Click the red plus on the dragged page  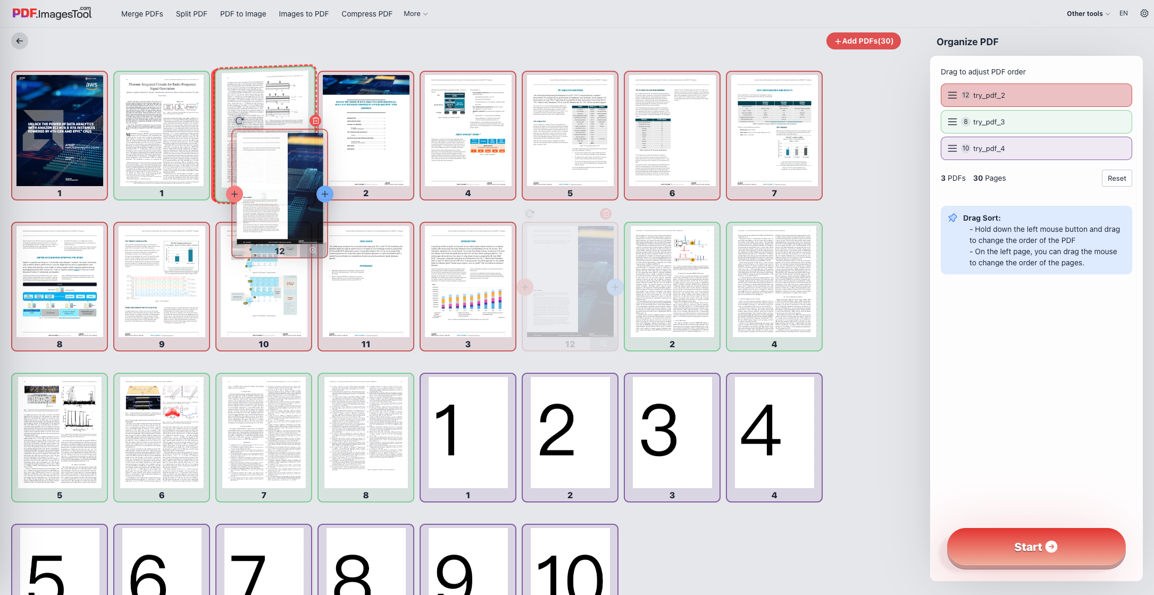point(235,194)
